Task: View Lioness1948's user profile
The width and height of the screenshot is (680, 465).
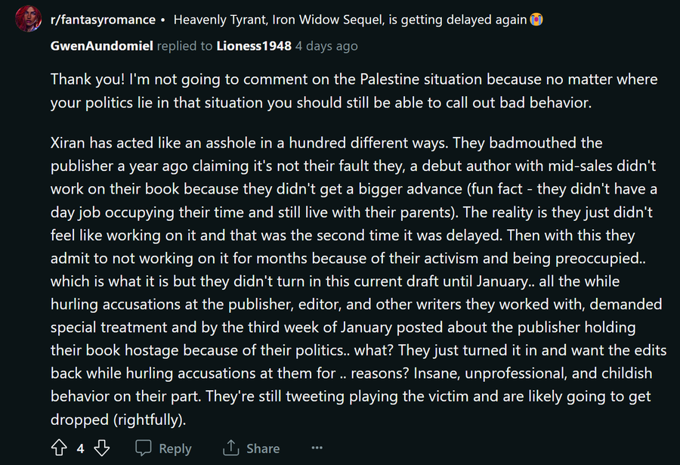Action: pos(254,45)
